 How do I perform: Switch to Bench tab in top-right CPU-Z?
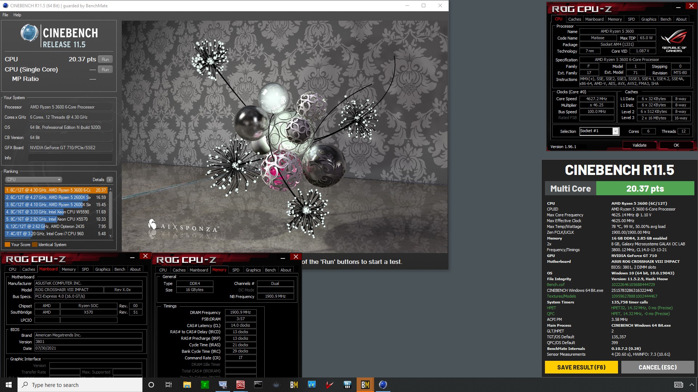pos(666,19)
